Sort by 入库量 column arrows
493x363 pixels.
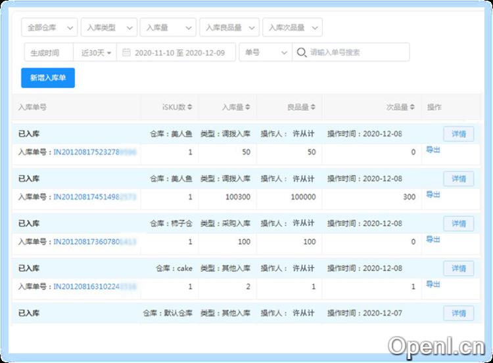(247, 107)
